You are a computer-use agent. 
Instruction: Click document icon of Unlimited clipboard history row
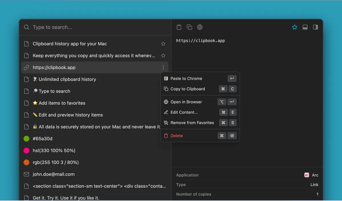point(27,79)
